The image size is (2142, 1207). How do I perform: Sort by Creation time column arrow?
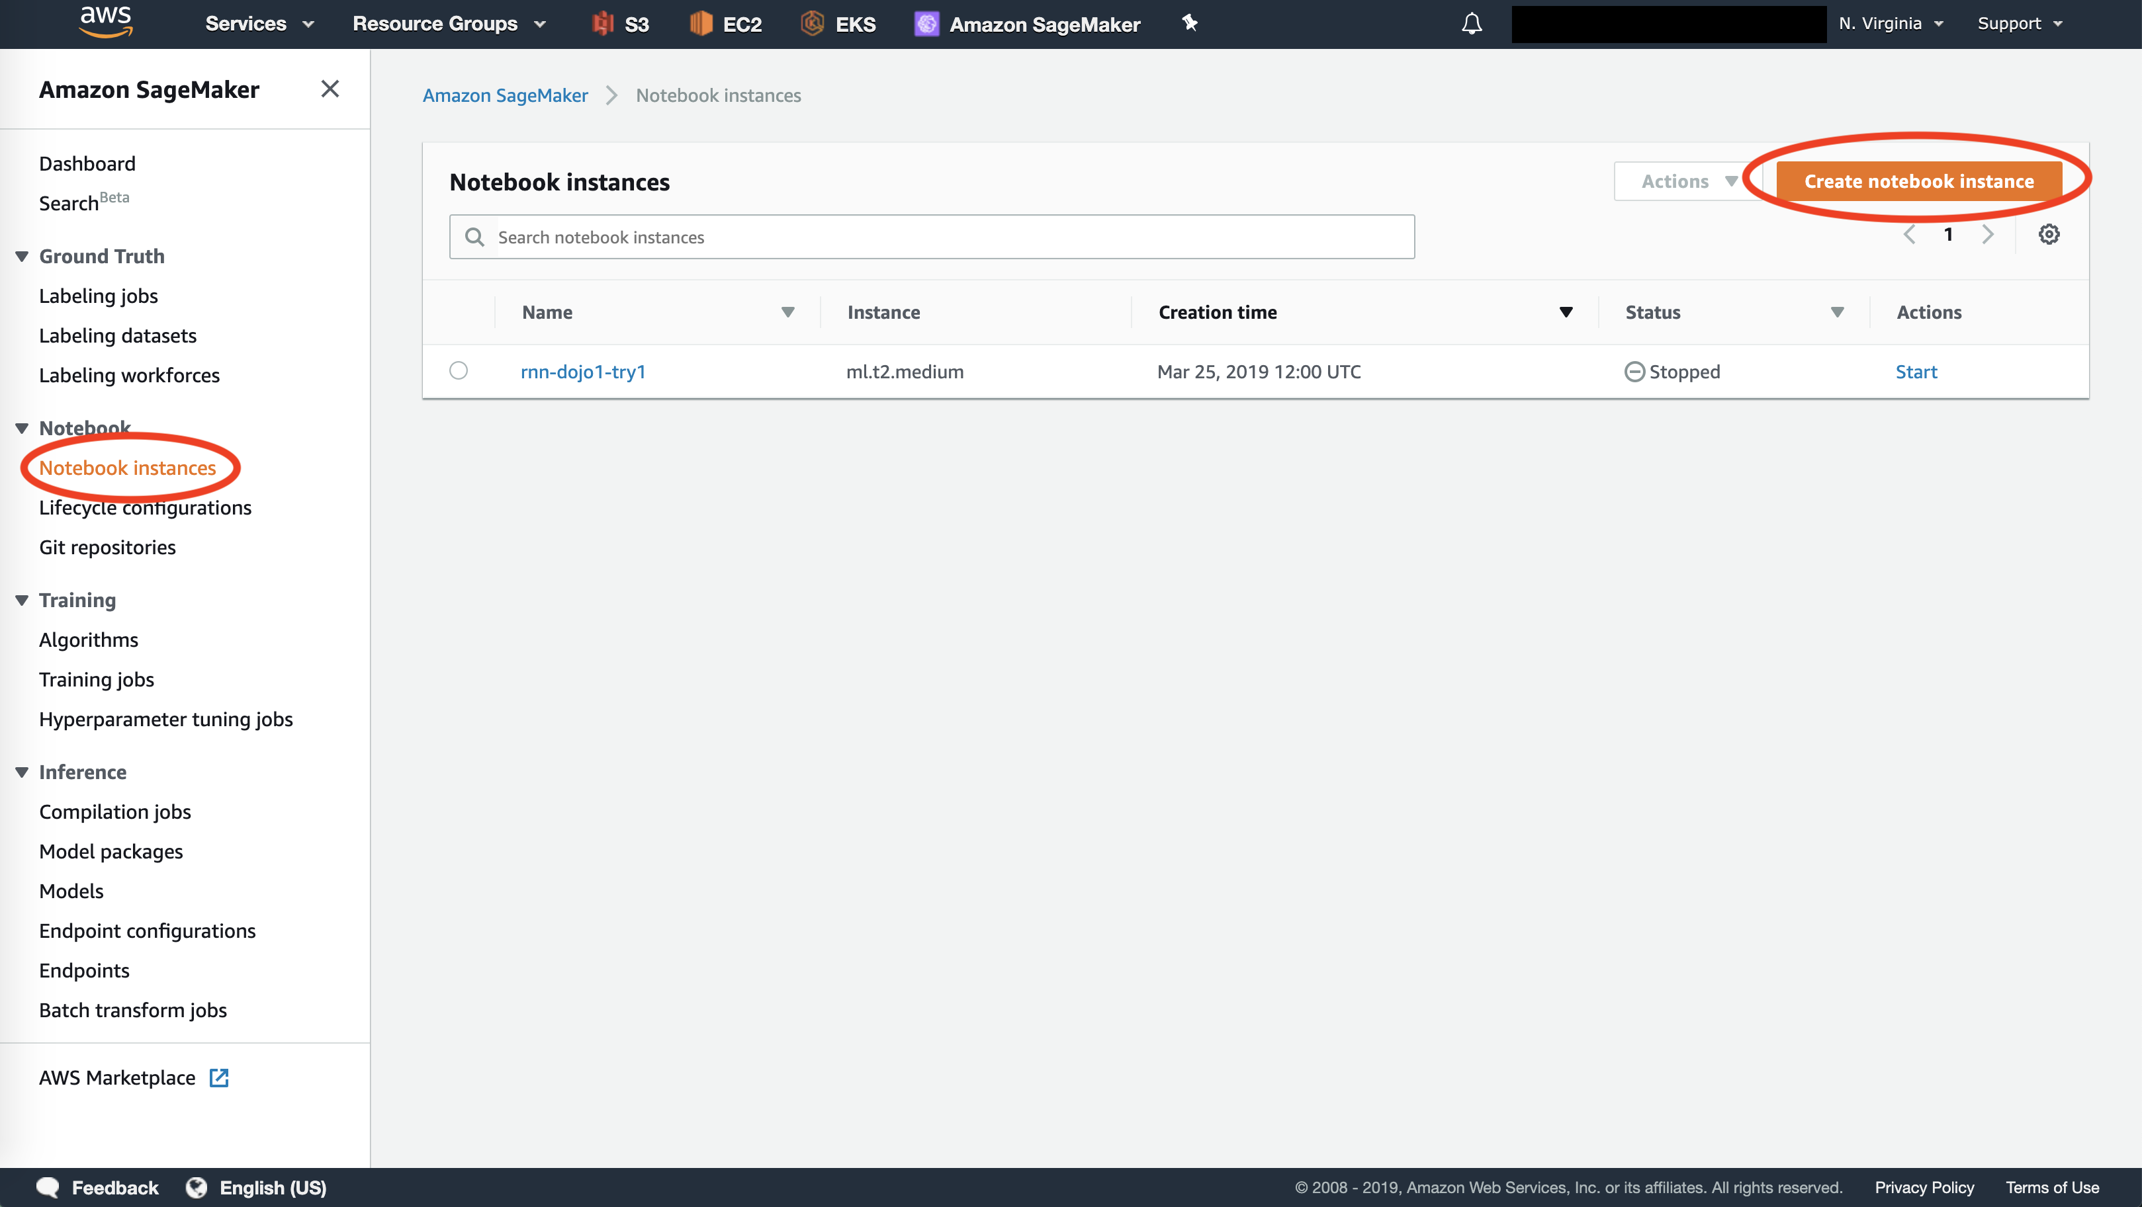pos(1566,313)
